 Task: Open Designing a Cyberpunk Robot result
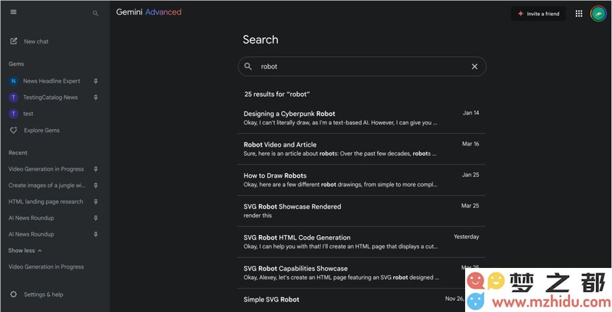point(362,118)
